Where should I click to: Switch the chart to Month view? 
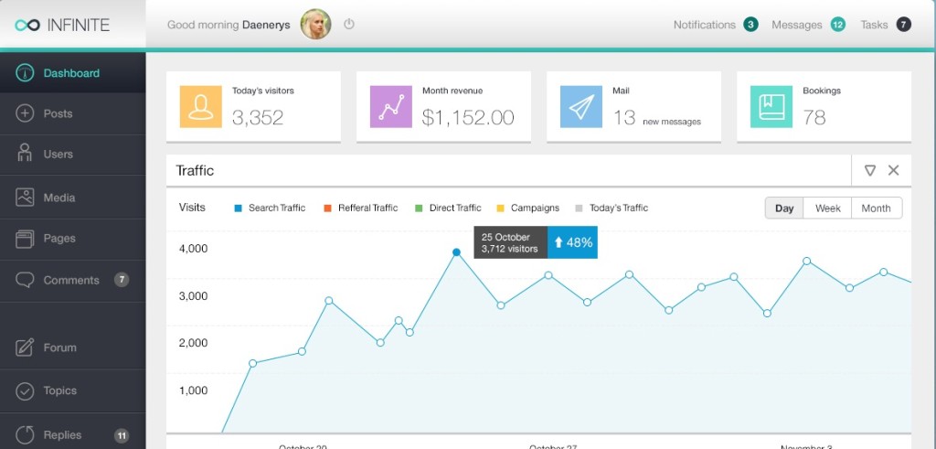click(876, 208)
